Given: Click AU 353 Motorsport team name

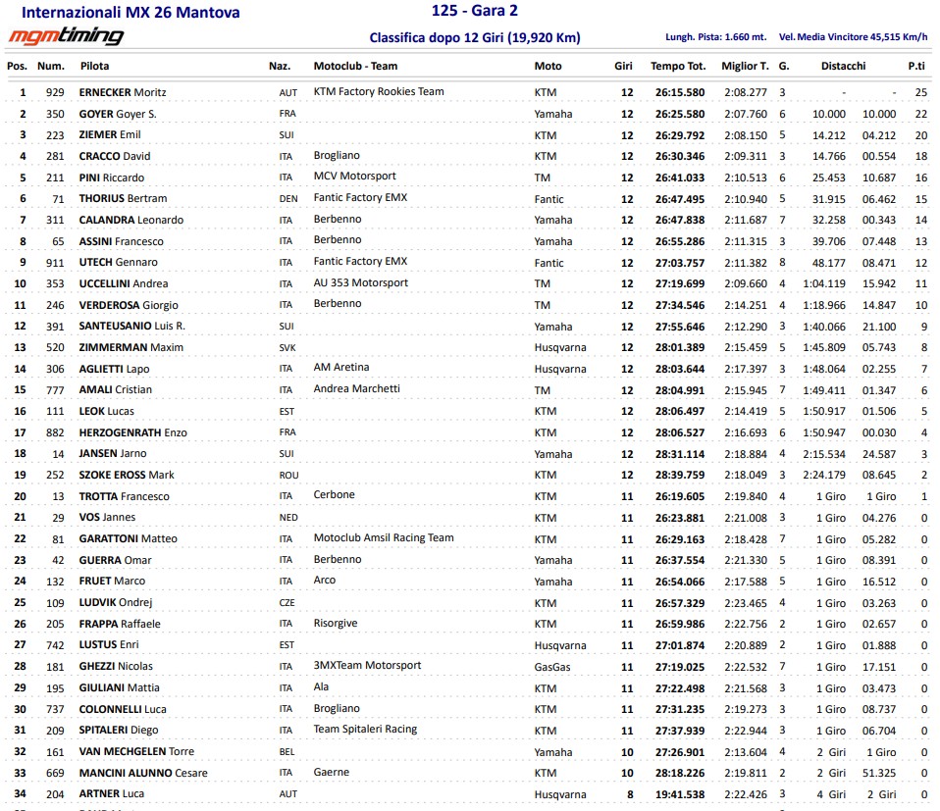Looking at the screenshot, I should click(x=360, y=282).
